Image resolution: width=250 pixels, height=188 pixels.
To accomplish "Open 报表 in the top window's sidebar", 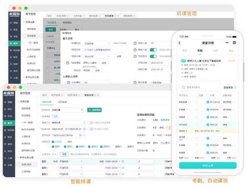I will [x=15, y=64].
